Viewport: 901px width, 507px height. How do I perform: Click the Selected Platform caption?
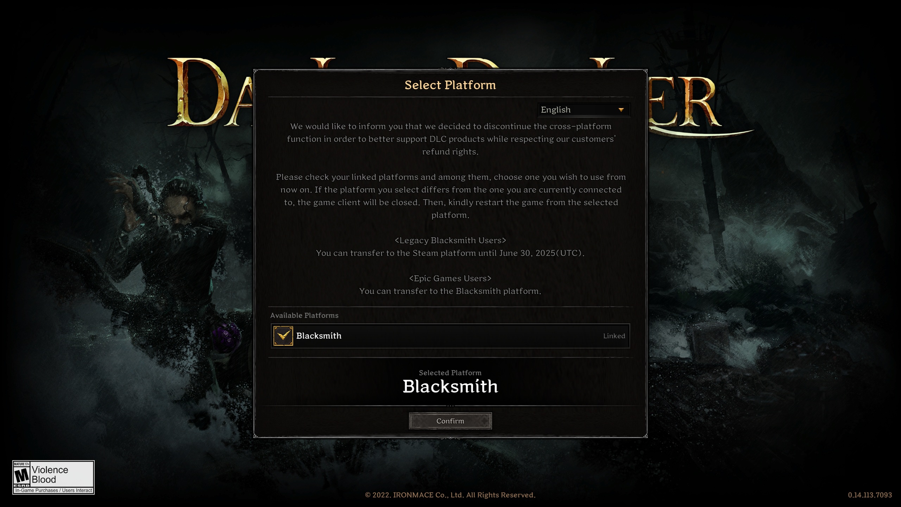pos(450,373)
